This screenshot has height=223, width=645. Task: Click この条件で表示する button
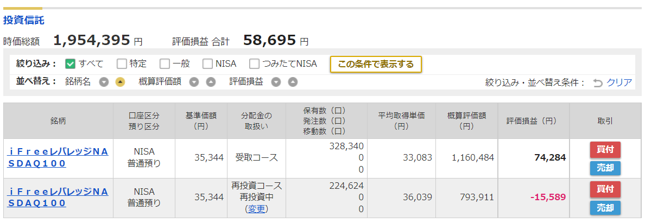pos(376,64)
